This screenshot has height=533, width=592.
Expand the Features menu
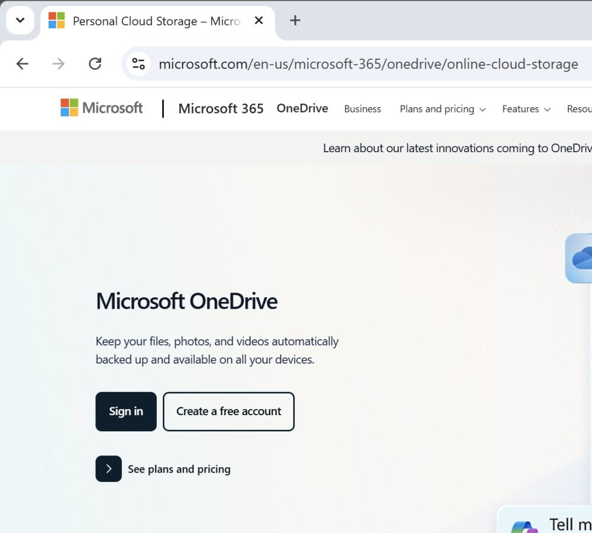coord(526,109)
